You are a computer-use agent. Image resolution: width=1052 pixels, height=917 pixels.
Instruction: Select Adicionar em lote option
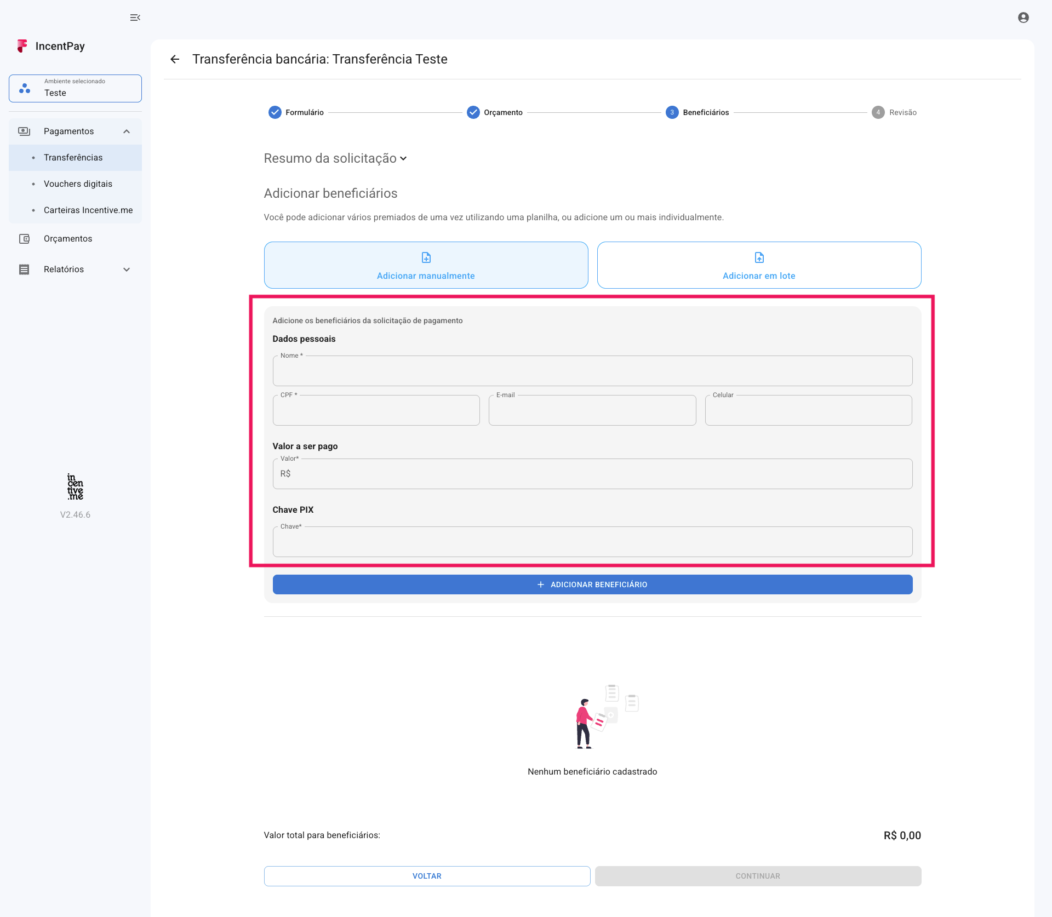[759, 265]
